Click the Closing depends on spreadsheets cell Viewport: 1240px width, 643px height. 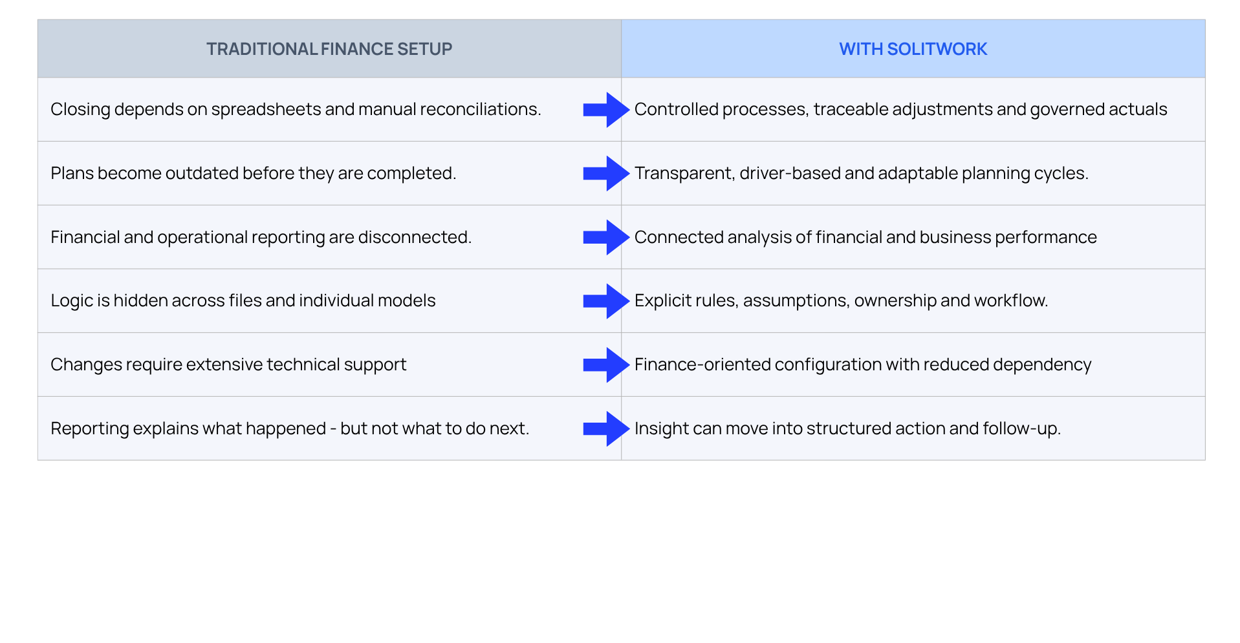pyautogui.click(x=329, y=110)
